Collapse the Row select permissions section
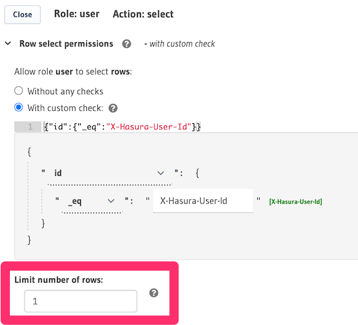The height and width of the screenshot is (325, 358). click(x=8, y=43)
